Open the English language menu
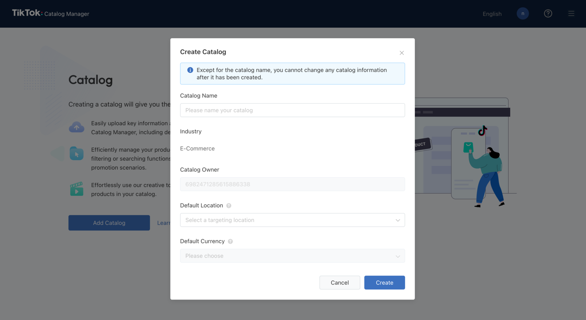Screen dimensions: 586x320 [492, 14]
